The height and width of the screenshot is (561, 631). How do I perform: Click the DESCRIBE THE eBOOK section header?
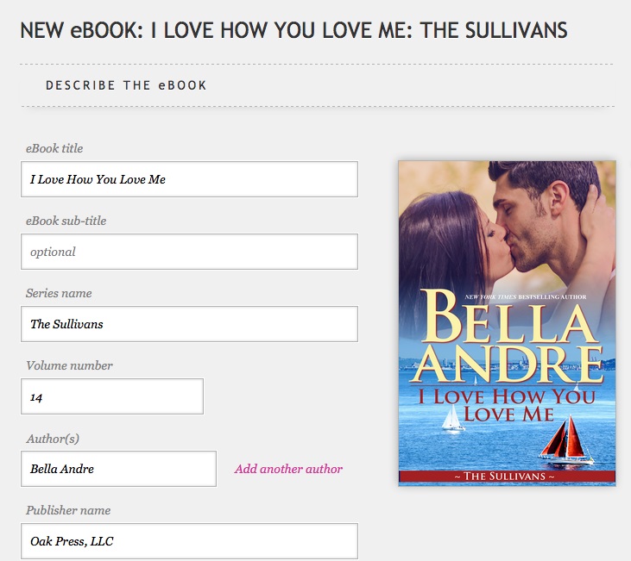pyautogui.click(x=126, y=85)
